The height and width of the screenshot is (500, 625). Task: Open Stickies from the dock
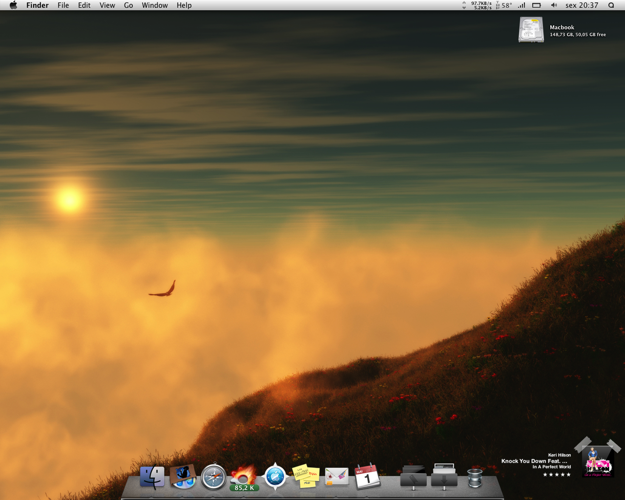pos(306,477)
